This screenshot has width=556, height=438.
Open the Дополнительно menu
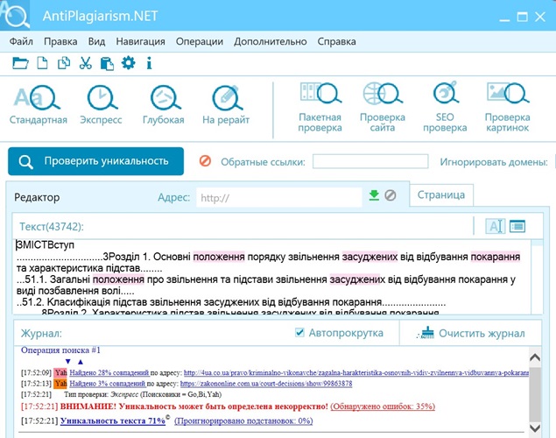click(271, 41)
